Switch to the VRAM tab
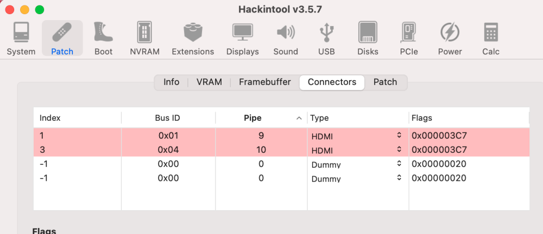The image size is (543, 234). [209, 82]
